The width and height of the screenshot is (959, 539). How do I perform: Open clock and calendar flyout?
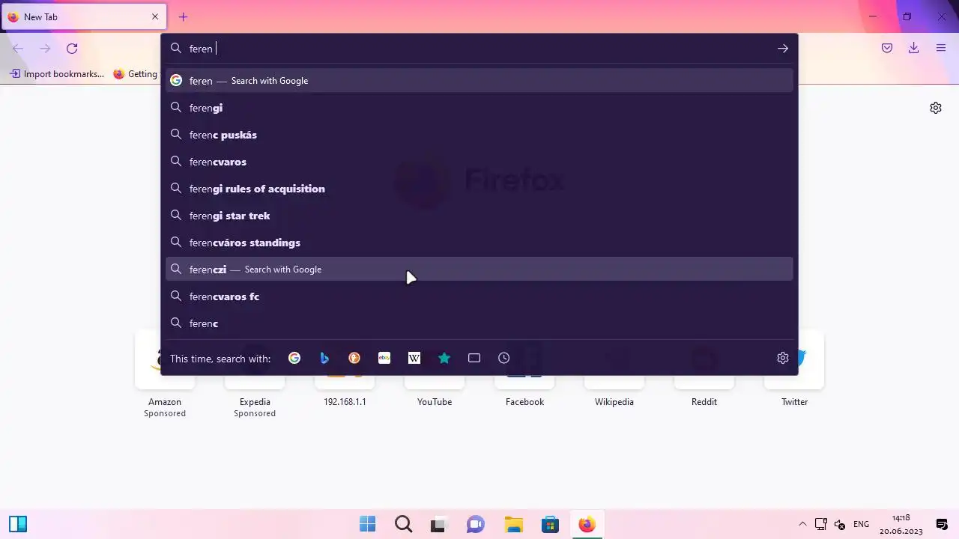click(x=901, y=524)
